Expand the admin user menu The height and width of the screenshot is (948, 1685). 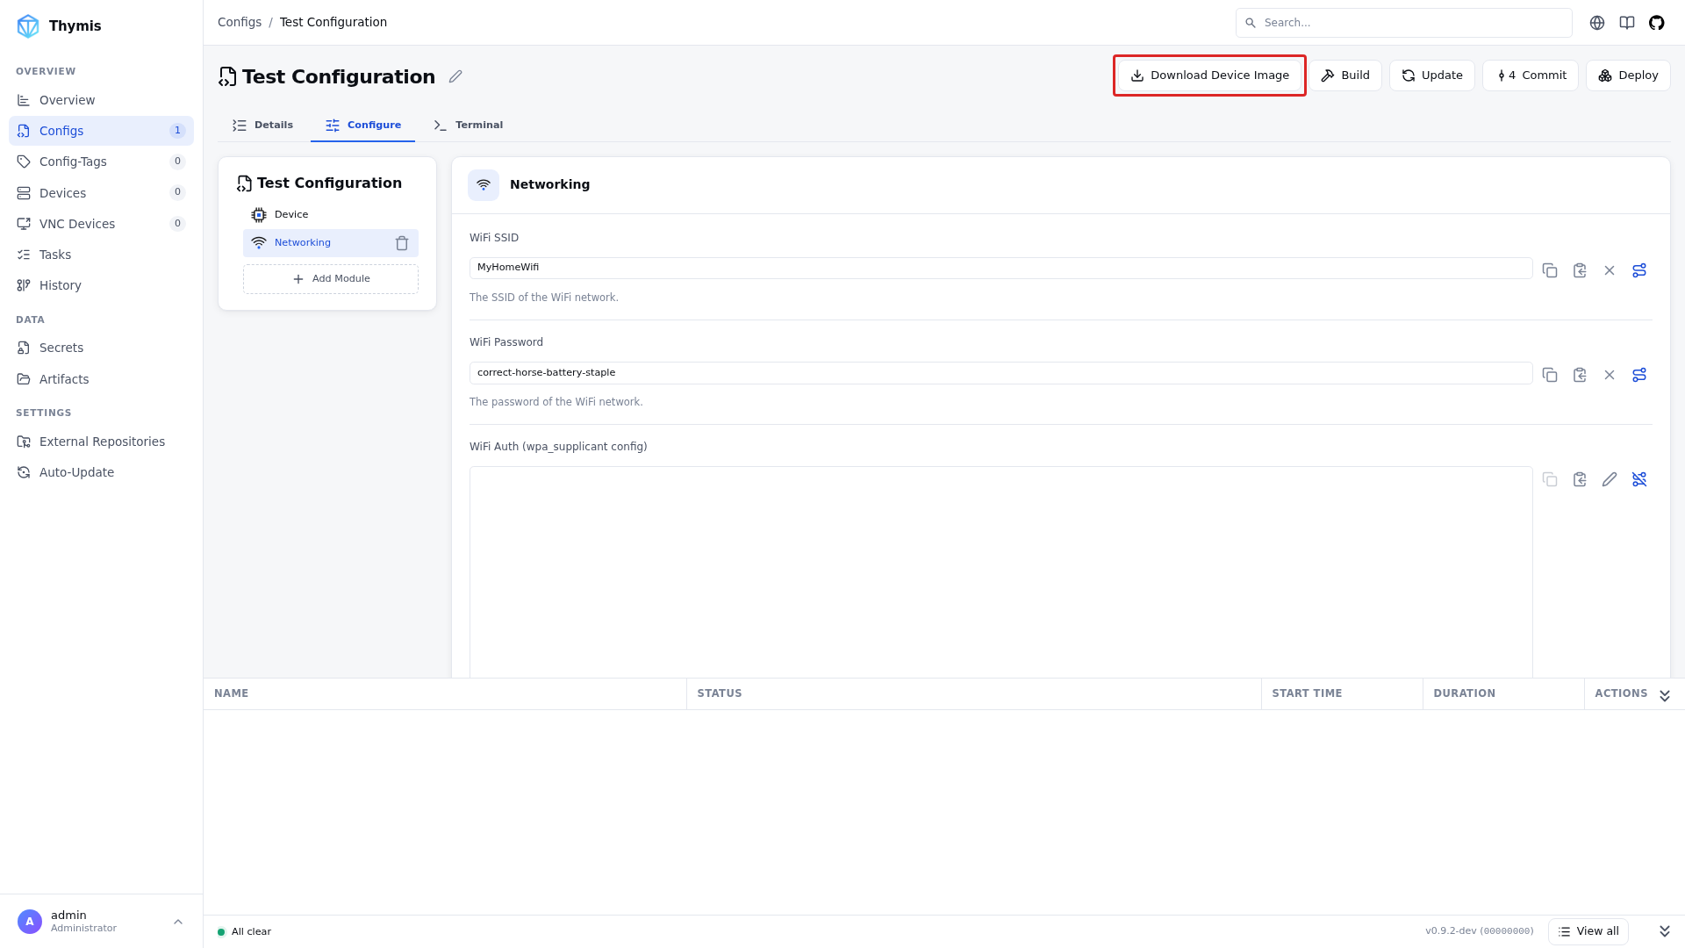[x=178, y=922]
